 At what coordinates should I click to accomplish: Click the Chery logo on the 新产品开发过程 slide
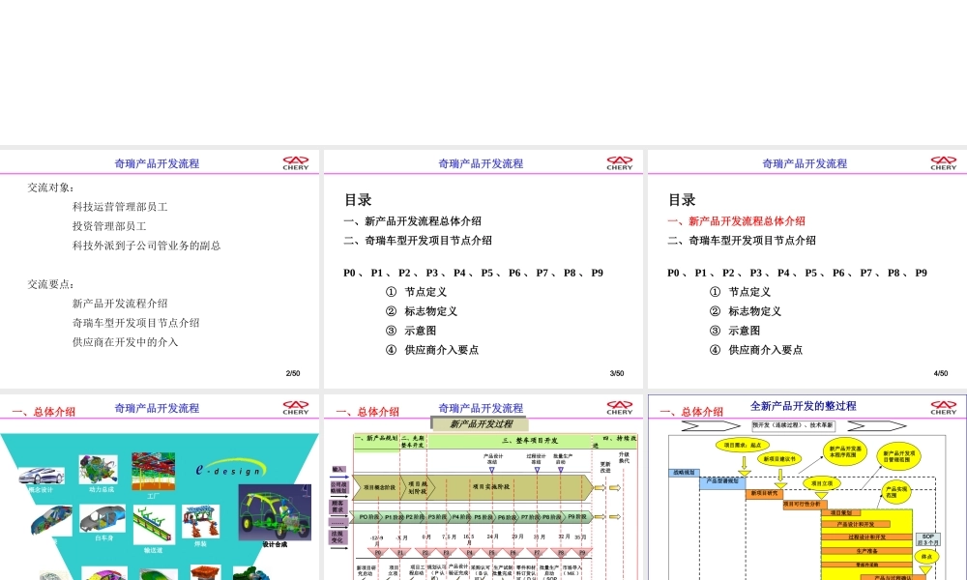coord(619,407)
